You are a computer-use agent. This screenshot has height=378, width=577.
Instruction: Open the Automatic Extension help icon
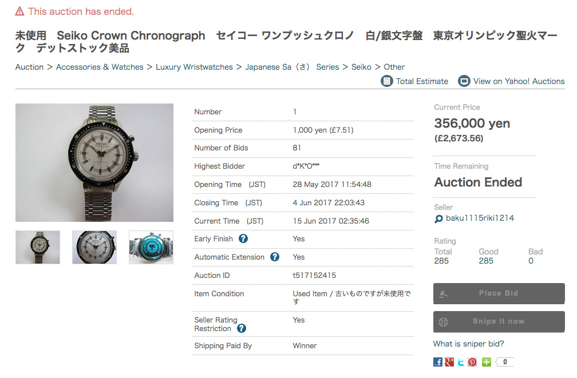click(x=275, y=257)
